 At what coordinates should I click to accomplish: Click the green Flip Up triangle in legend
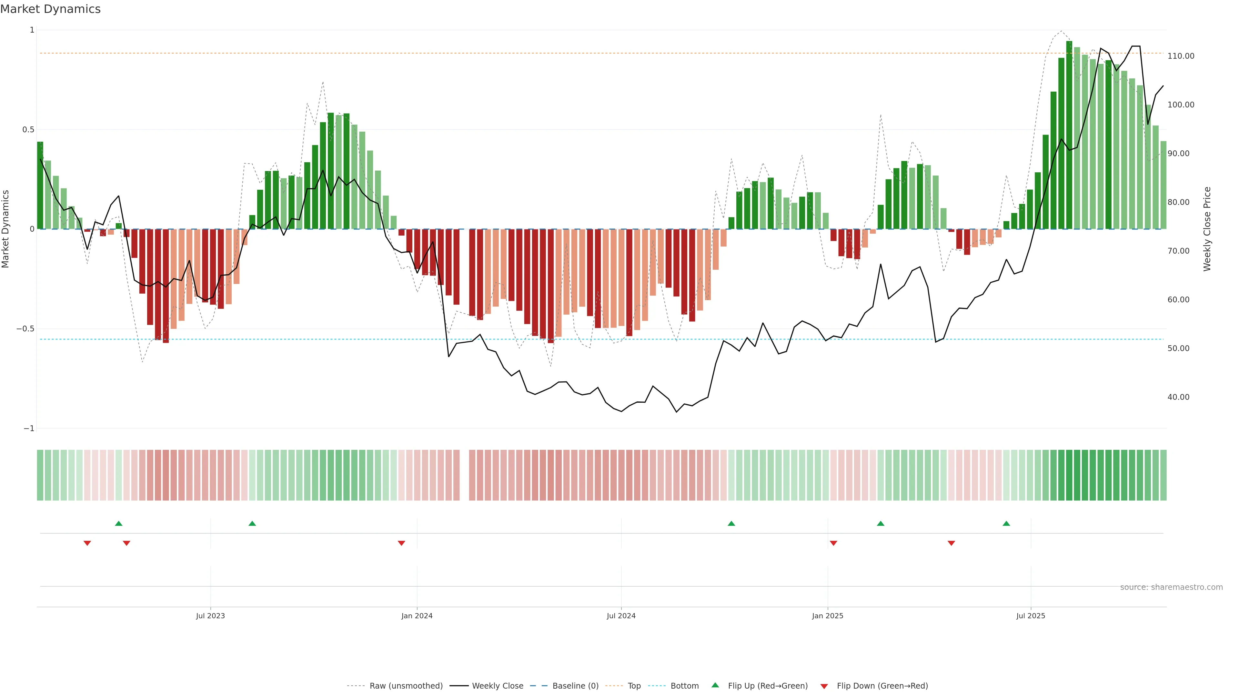(x=715, y=685)
